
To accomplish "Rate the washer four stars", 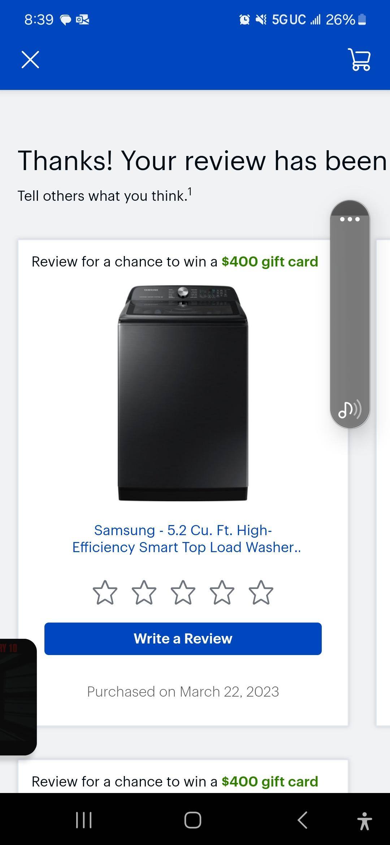I will point(222,593).
